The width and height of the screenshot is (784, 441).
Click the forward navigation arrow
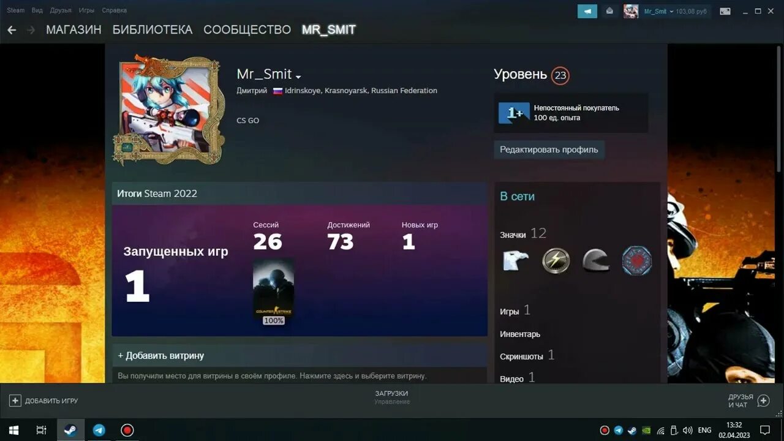(x=31, y=29)
